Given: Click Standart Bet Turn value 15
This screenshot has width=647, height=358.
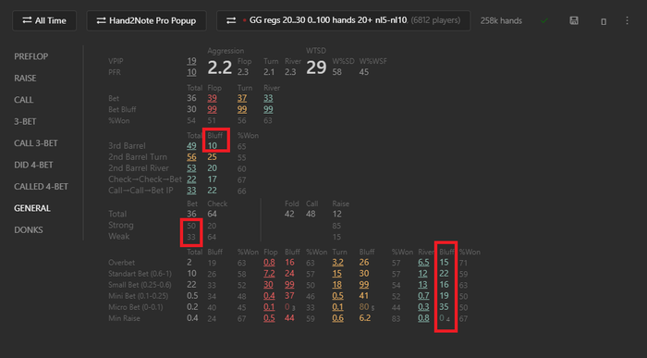Looking at the screenshot, I should click(x=337, y=274).
